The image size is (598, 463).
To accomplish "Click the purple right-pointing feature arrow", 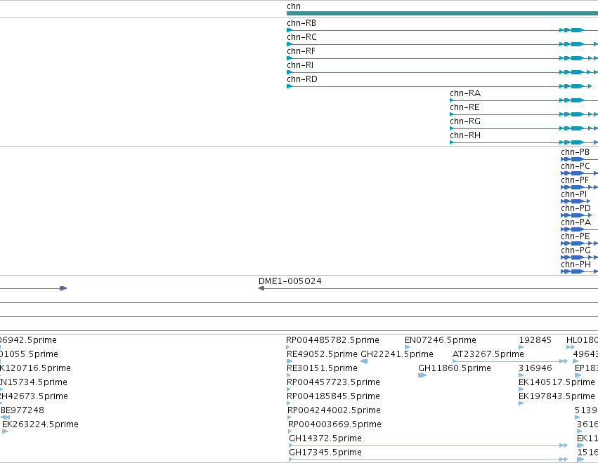I will pos(63,288).
